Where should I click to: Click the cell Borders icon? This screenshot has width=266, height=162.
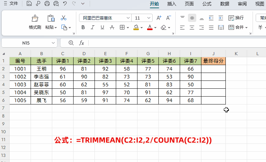coord(122,27)
